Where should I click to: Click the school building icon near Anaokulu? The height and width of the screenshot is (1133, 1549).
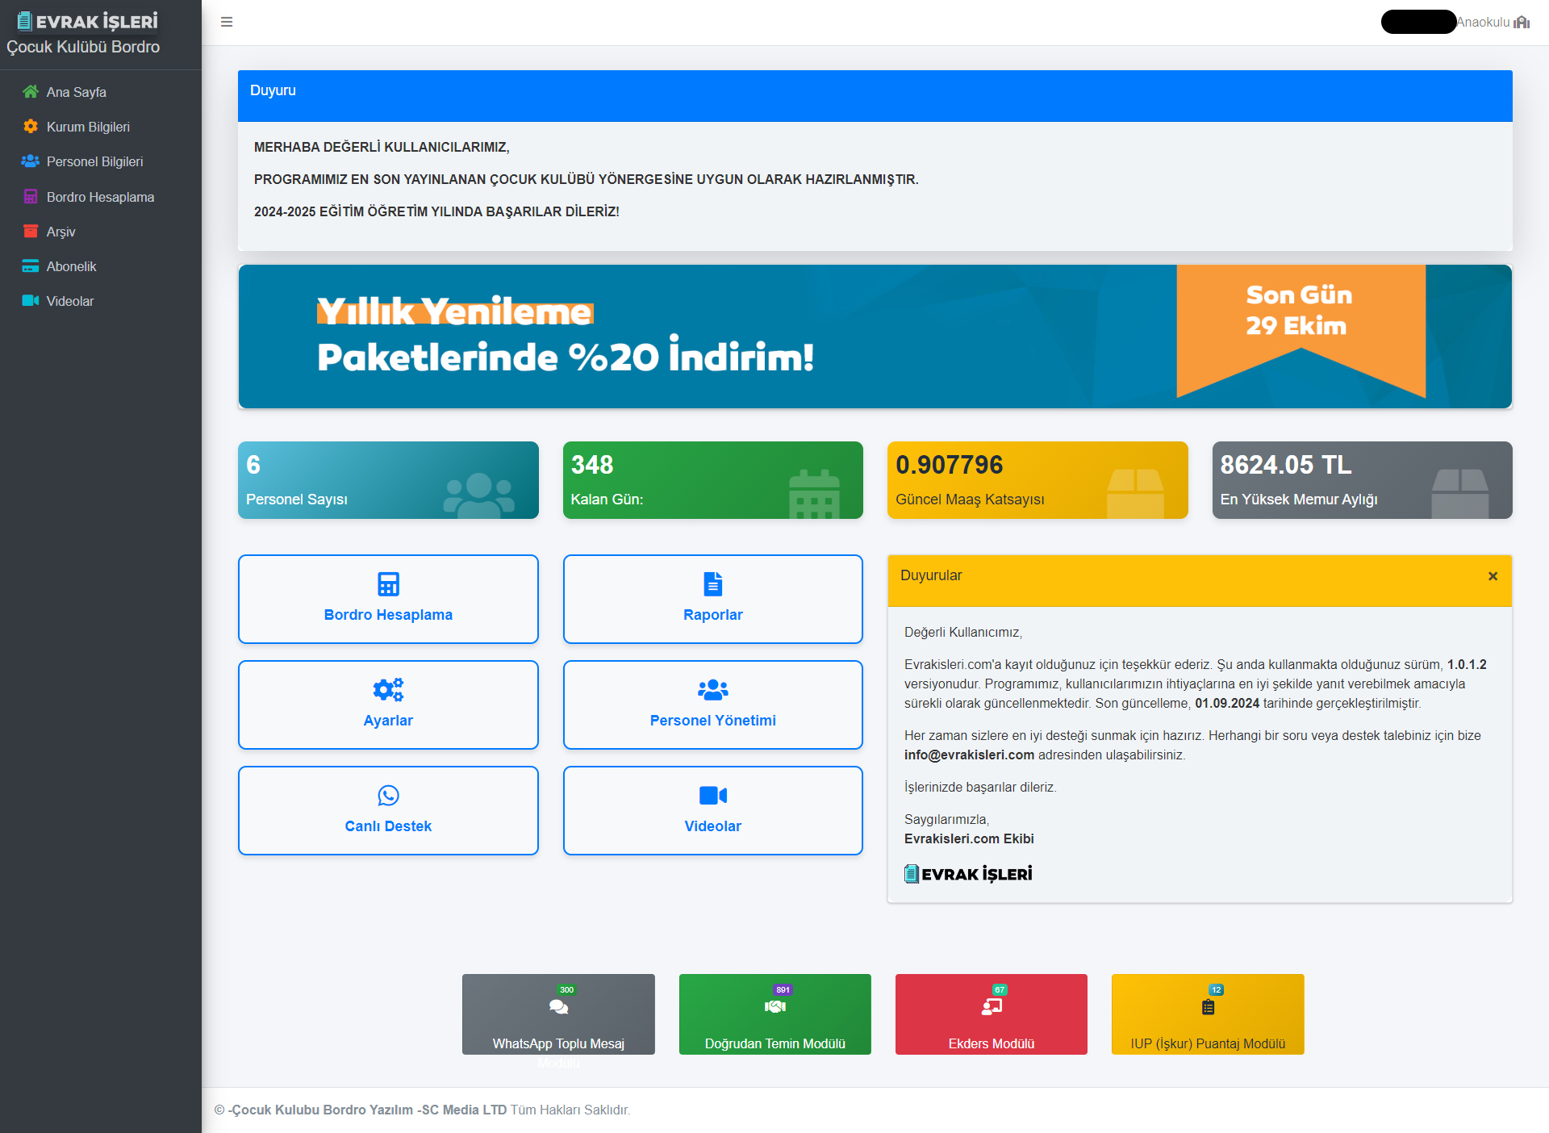1522,22
